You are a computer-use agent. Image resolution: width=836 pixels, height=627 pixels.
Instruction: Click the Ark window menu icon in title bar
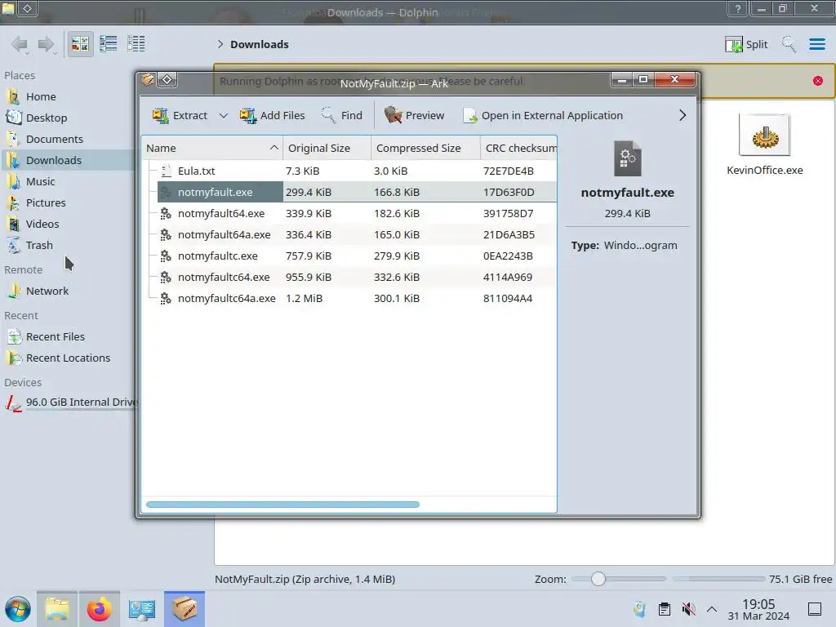pos(148,80)
